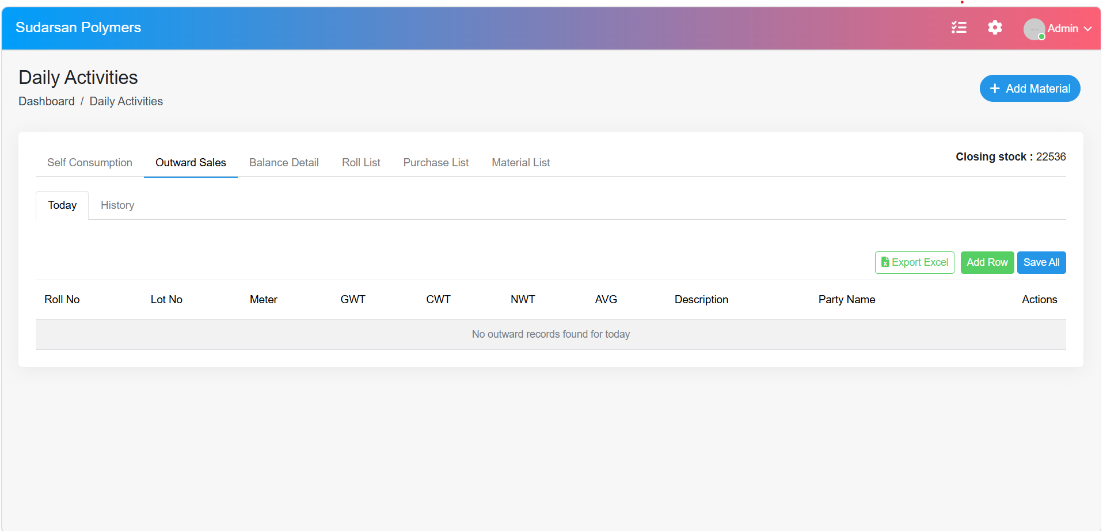Click the Daily Activities breadcrumb

coord(126,101)
